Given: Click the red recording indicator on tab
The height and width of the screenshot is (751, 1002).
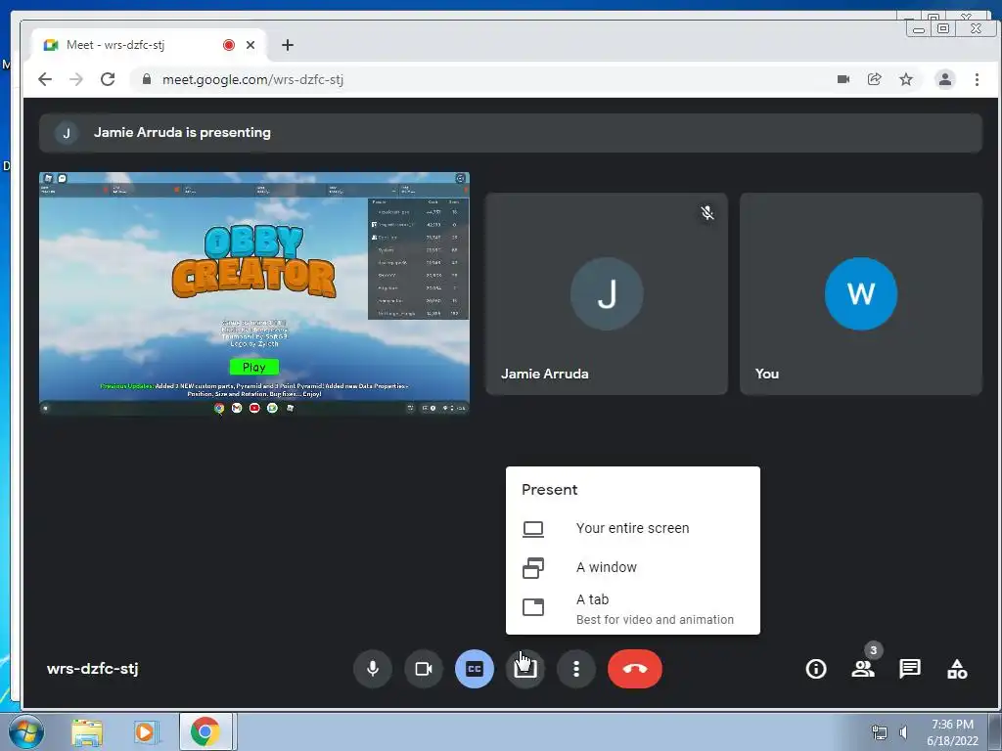Looking at the screenshot, I should tap(229, 45).
